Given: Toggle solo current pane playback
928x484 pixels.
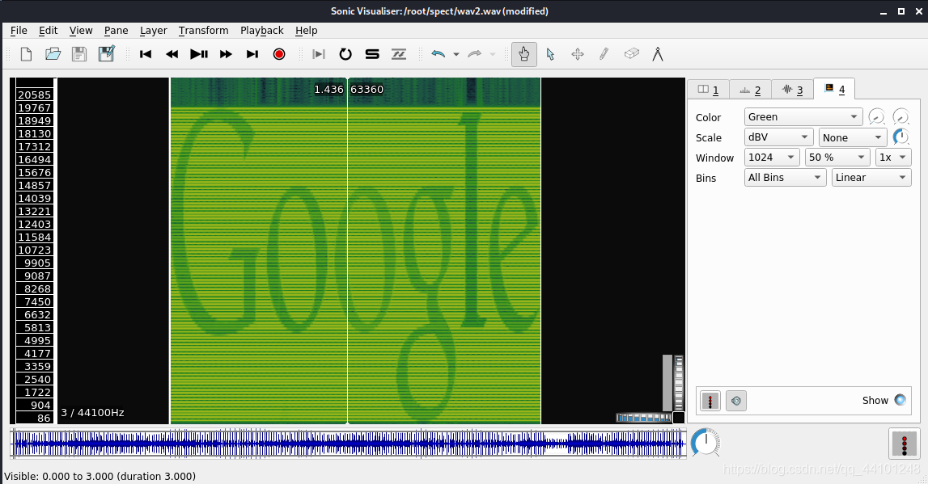Looking at the screenshot, I should tap(372, 54).
